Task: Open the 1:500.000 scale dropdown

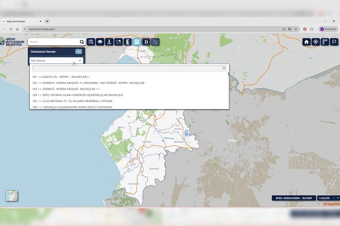Action: tap(338, 198)
